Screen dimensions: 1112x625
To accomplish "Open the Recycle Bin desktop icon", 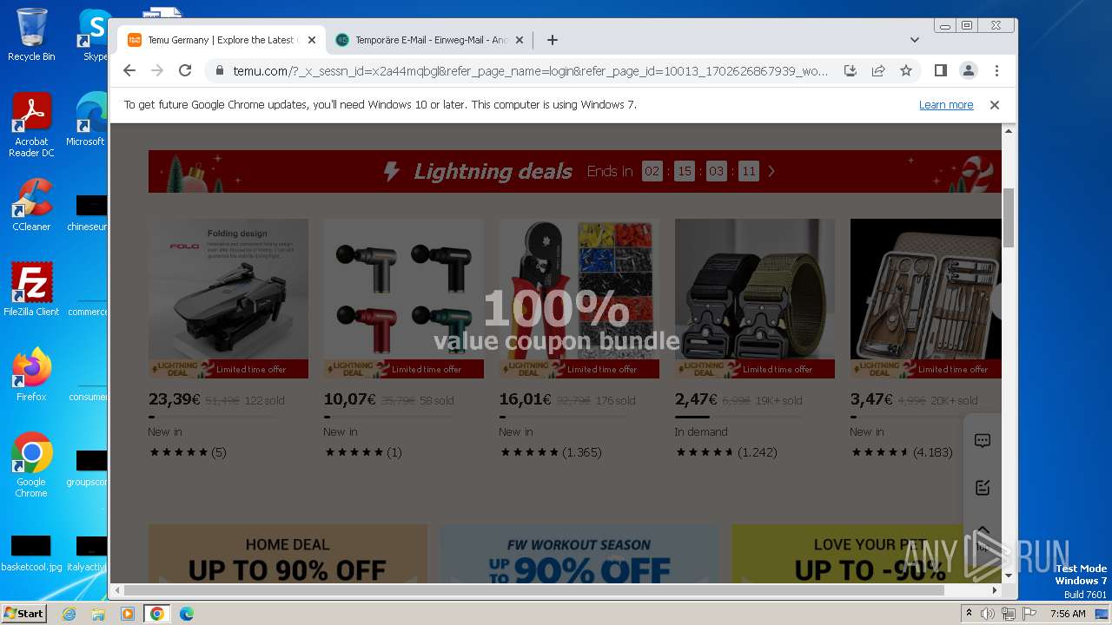I will tap(31, 35).
